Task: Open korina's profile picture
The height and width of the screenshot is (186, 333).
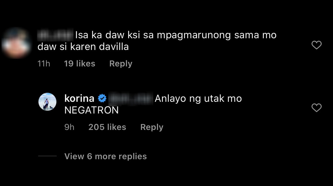Action: 47,102
